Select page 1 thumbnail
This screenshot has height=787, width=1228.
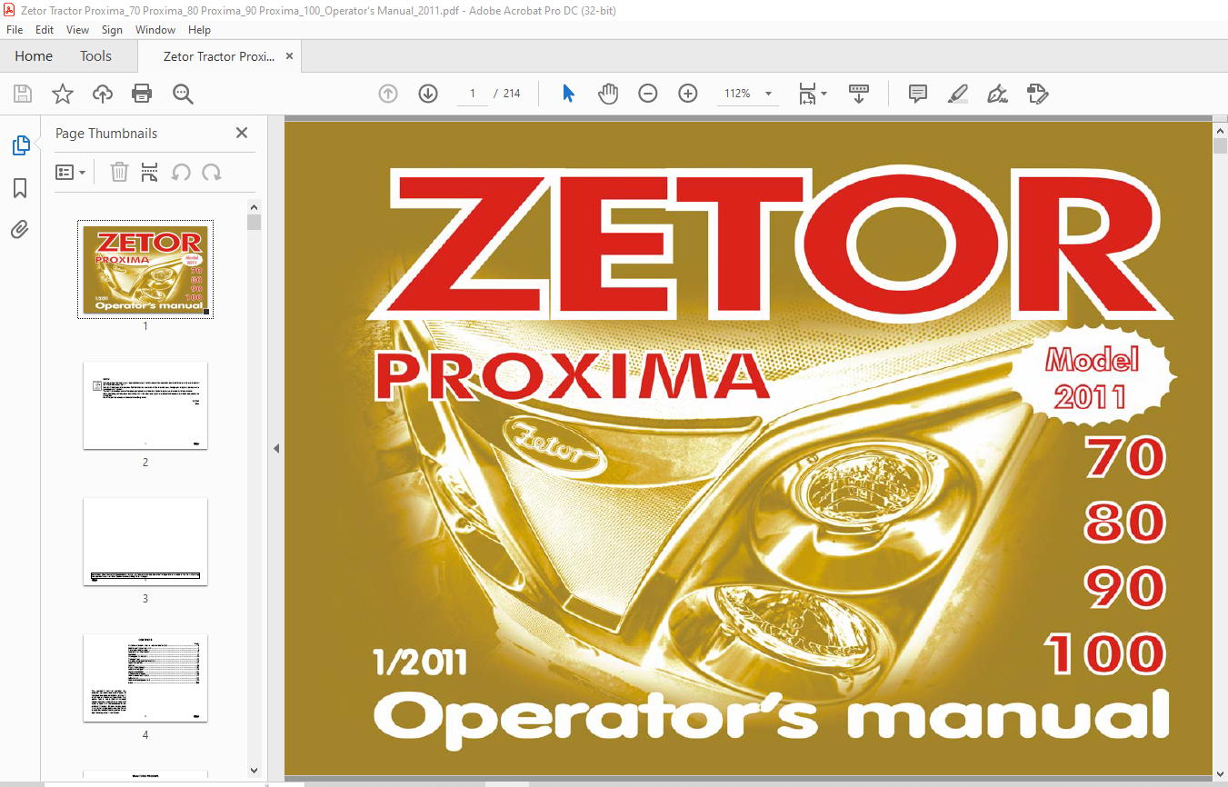point(145,269)
